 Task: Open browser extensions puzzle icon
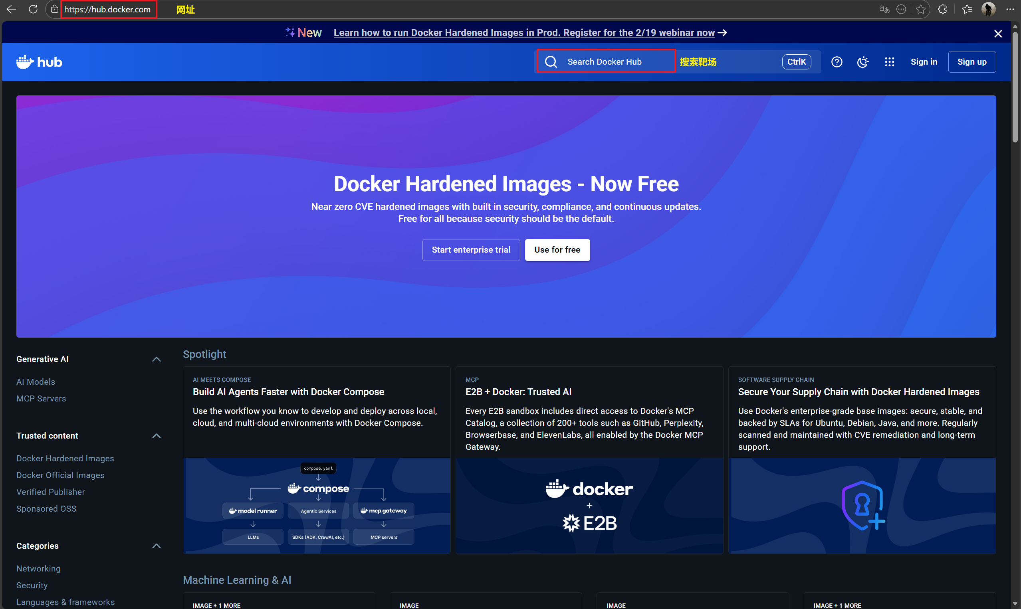pyautogui.click(x=942, y=9)
